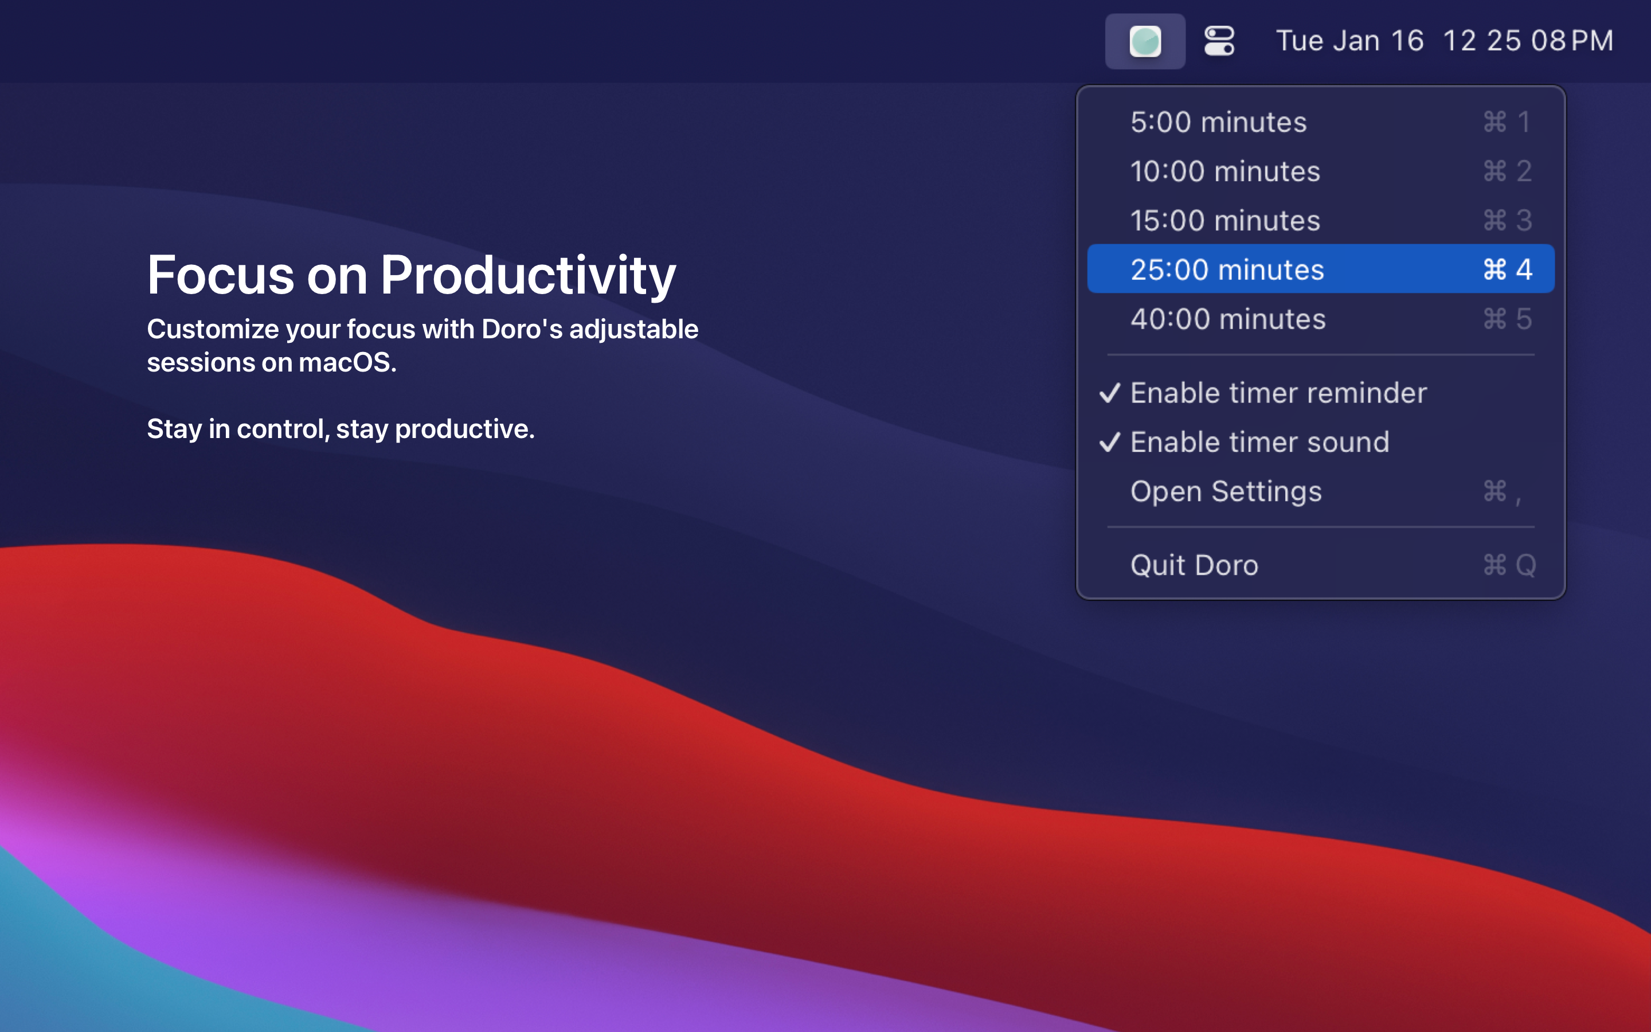
Task: Open Control Center from the menu bar
Action: [1219, 41]
